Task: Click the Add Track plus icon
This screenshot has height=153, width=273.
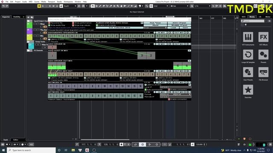Action: (x=28, y=17)
